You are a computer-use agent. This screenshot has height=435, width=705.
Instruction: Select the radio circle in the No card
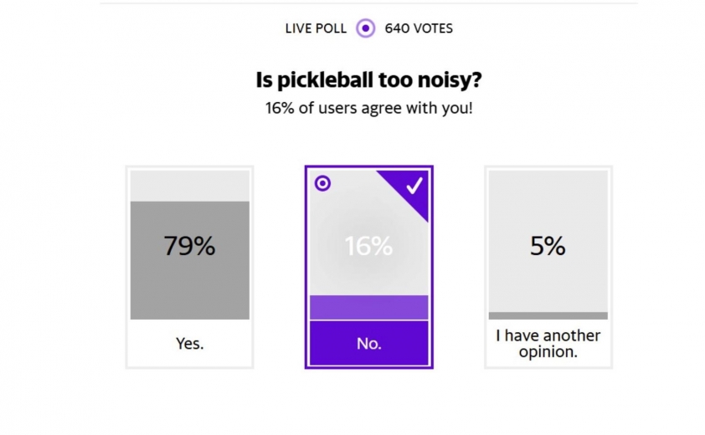point(322,183)
